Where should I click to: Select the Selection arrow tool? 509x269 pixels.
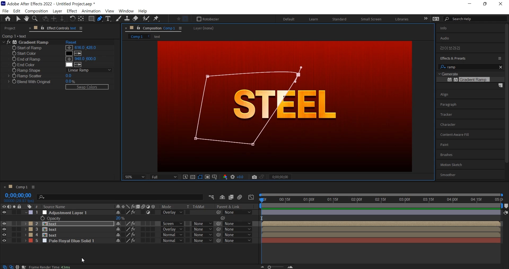(18, 19)
